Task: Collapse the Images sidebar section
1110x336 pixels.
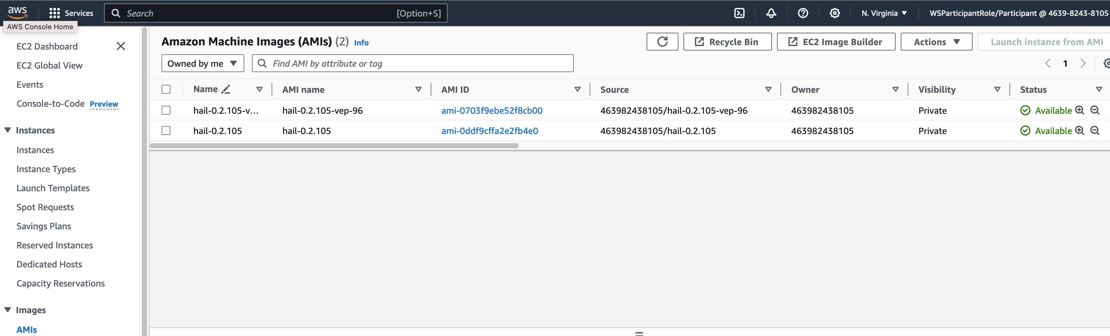Action: tap(8, 310)
